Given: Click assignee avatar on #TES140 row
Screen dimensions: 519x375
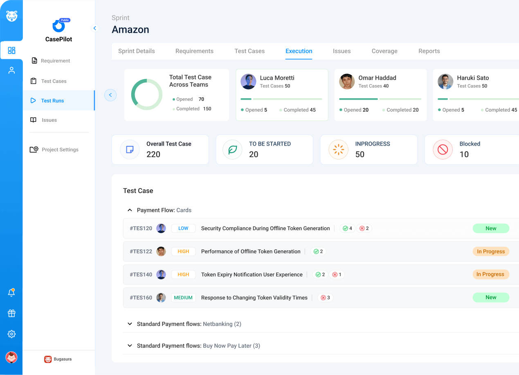Looking at the screenshot, I should pos(161,274).
